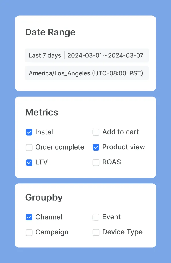Disable the LTV metric
This screenshot has width=171, height=263.
click(x=29, y=162)
